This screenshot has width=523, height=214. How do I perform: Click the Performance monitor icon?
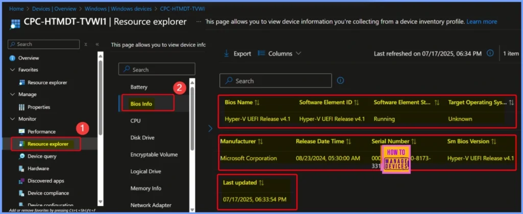click(22, 132)
